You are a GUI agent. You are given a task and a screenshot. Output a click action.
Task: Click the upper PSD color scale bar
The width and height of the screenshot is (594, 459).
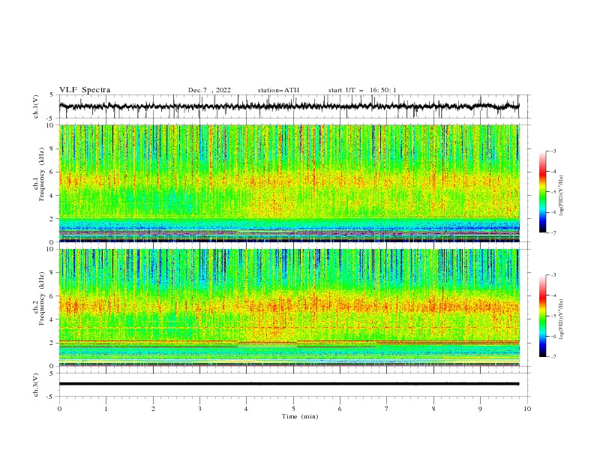pyautogui.click(x=542, y=192)
